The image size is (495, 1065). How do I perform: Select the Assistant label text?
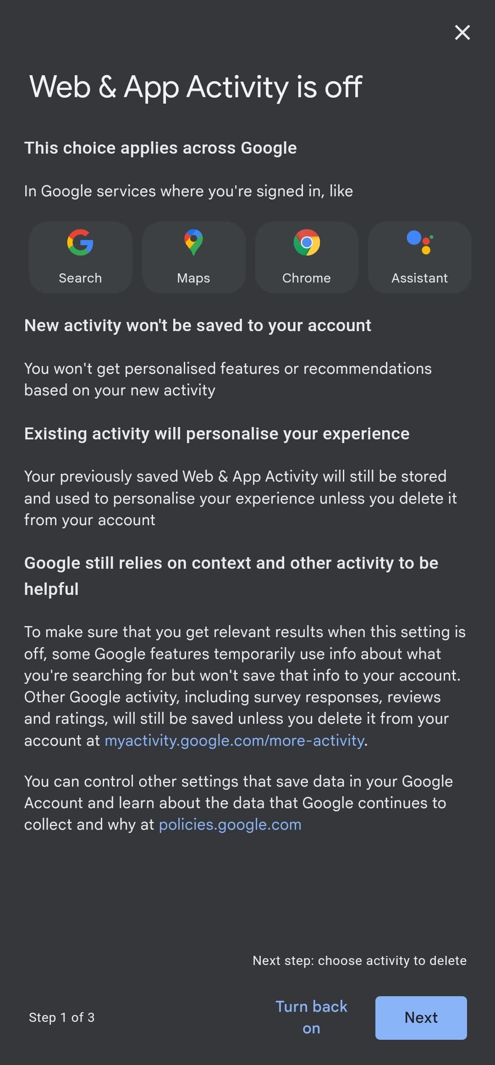pyautogui.click(x=419, y=278)
